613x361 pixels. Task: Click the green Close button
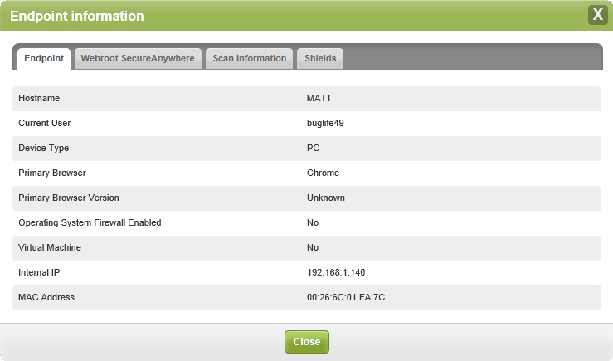(307, 342)
